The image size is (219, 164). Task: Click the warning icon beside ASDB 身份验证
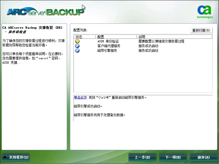(x=78, y=41)
